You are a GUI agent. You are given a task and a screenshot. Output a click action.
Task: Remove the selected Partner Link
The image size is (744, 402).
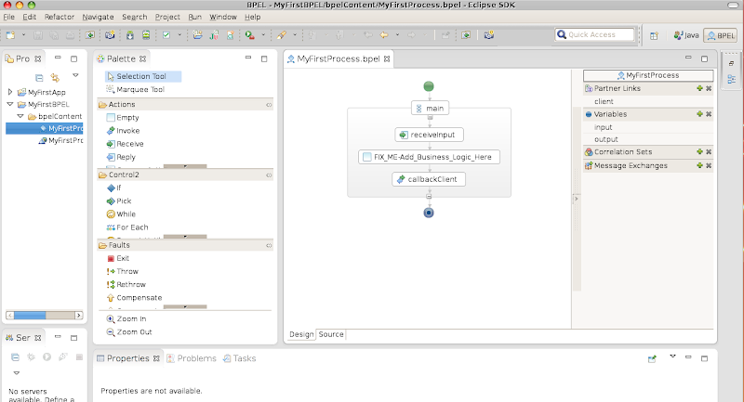click(709, 88)
